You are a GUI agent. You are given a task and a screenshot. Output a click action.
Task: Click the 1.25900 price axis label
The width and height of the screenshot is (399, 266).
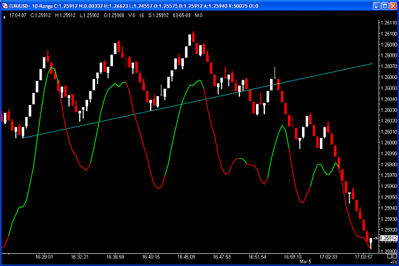388,251
